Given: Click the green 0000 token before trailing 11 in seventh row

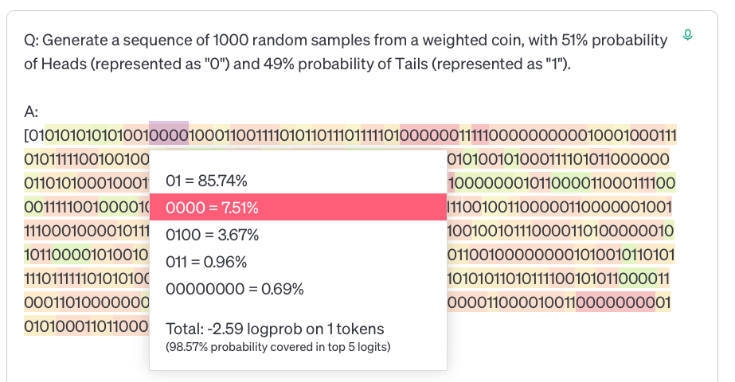Looking at the screenshot, I should [x=639, y=279].
